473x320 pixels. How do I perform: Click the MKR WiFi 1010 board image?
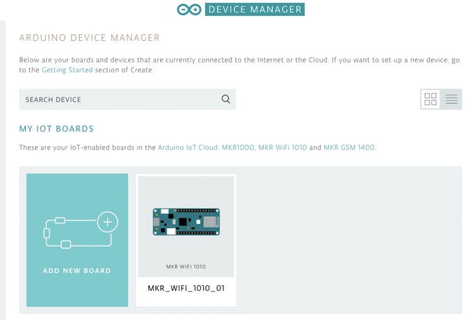(x=186, y=222)
